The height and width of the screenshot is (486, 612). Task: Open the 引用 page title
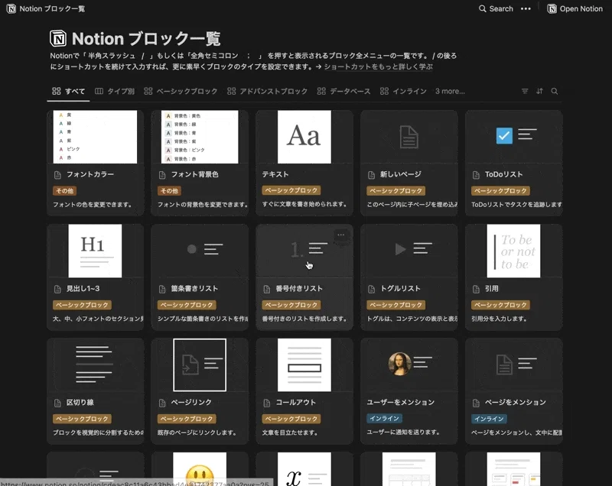pyautogui.click(x=492, y=288)
